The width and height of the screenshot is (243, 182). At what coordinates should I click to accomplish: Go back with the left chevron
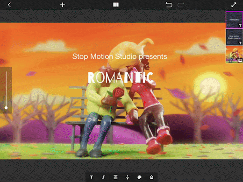click(x=9, y=5)
